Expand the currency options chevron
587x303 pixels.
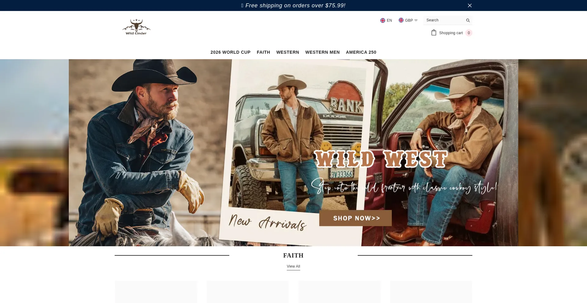416,20
